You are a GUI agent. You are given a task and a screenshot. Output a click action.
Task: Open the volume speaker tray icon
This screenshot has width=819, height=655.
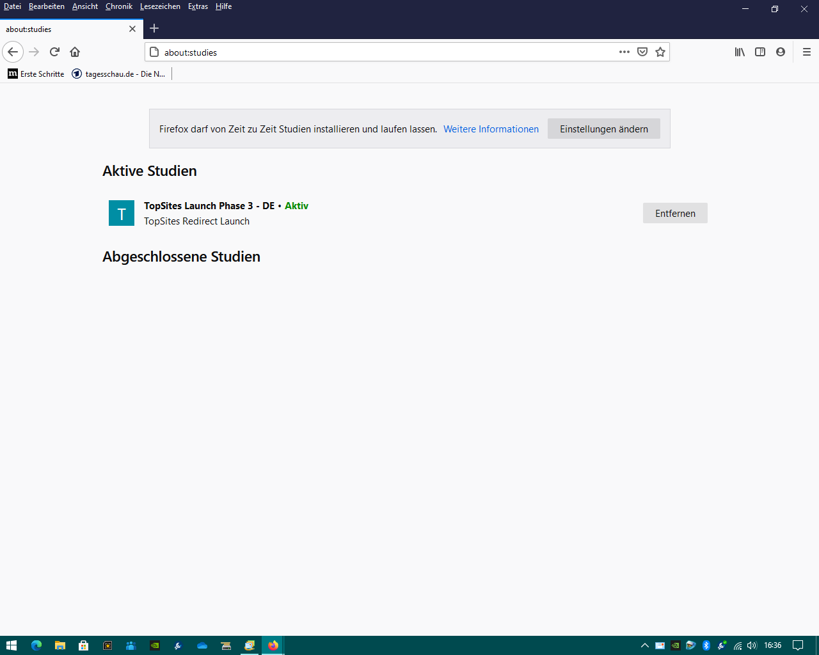(752, 645)
